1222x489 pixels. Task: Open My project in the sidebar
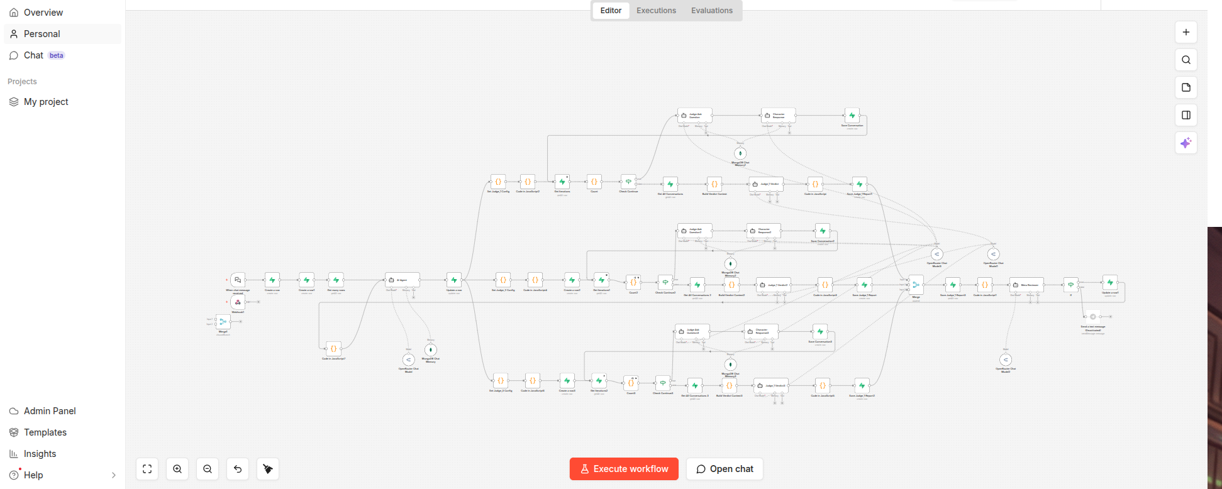click(x=62, y=102)
